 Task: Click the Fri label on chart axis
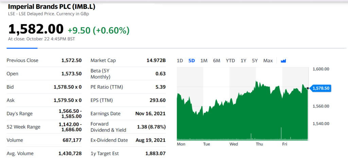(x=284, y=144)
